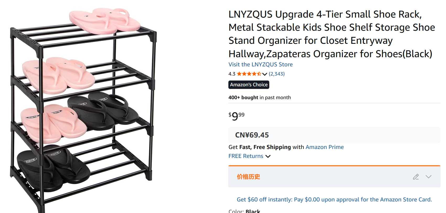Click the 400+ bought in past month text
The height and width of the screenshot is (213, 446).
[x=259, y=98]
